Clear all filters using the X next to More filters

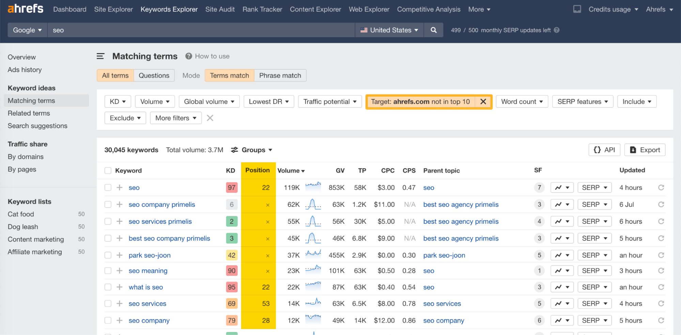coord(210,118)
